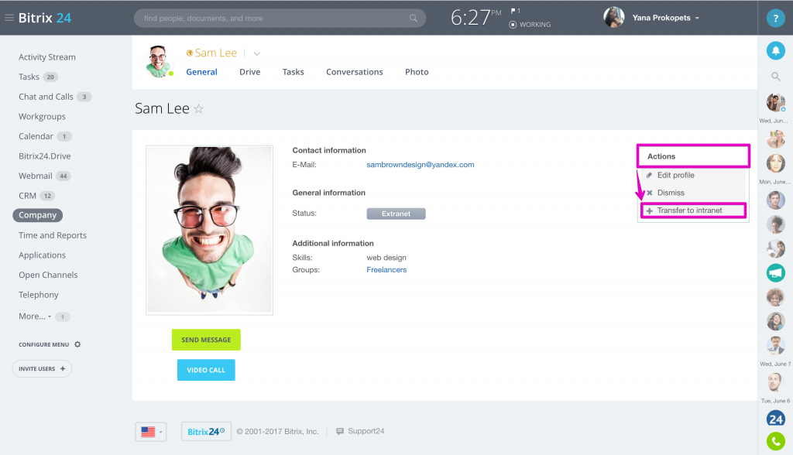793x455 pixels.
Task: Click Dismiss in the Actions menu
Action: point(671,193)
